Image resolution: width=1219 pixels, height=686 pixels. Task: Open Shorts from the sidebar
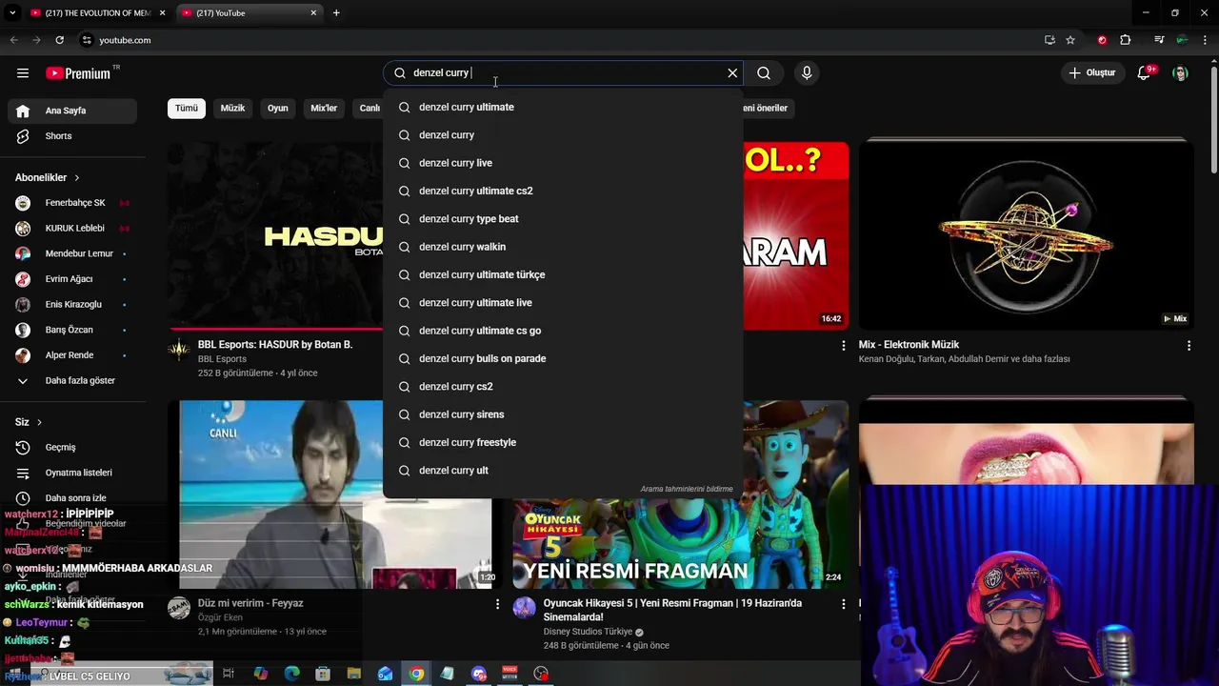pyautogui.click(x=72, y=136)
